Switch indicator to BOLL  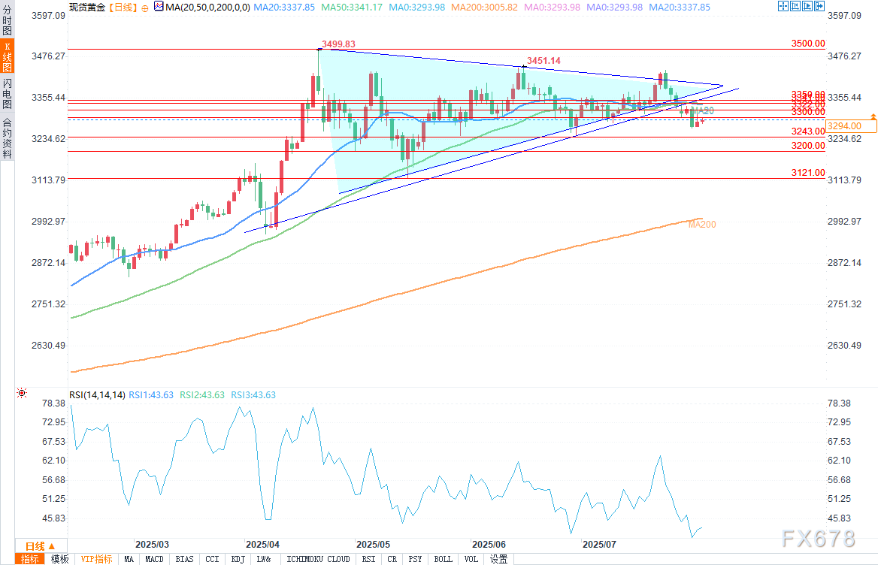[x=443, y=559]
